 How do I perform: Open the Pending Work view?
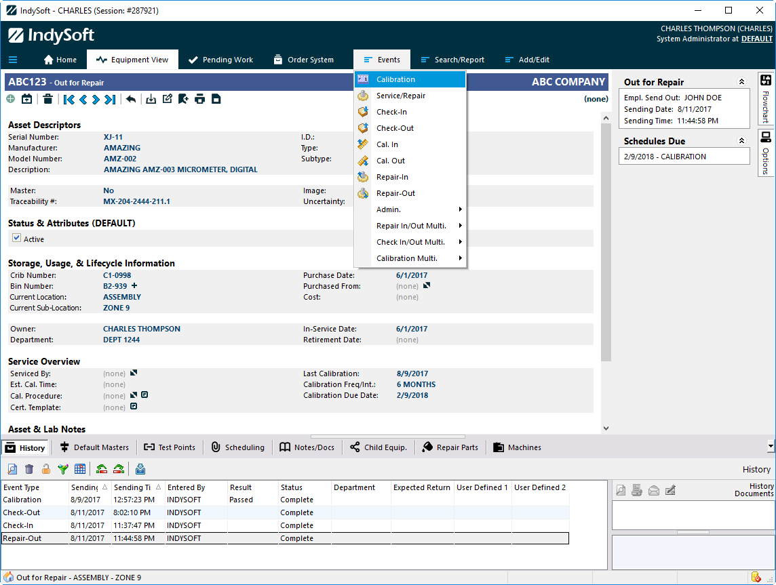[220, 60]
